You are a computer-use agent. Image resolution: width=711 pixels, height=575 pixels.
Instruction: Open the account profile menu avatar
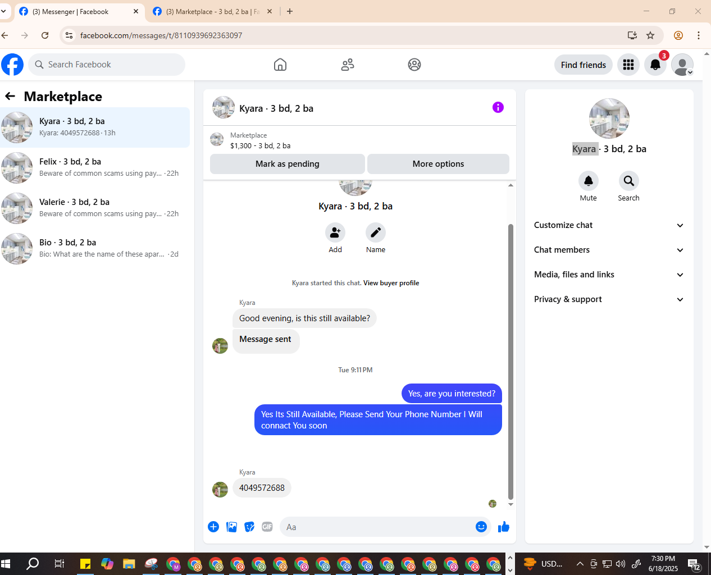[682, 65]
